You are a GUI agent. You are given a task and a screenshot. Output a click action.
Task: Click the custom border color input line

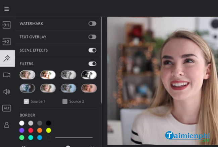[74, 137]
